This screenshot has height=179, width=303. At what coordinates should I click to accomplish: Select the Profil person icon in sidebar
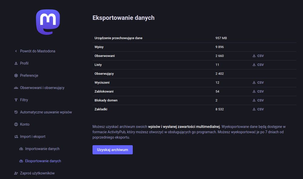[x=15, y=63]
